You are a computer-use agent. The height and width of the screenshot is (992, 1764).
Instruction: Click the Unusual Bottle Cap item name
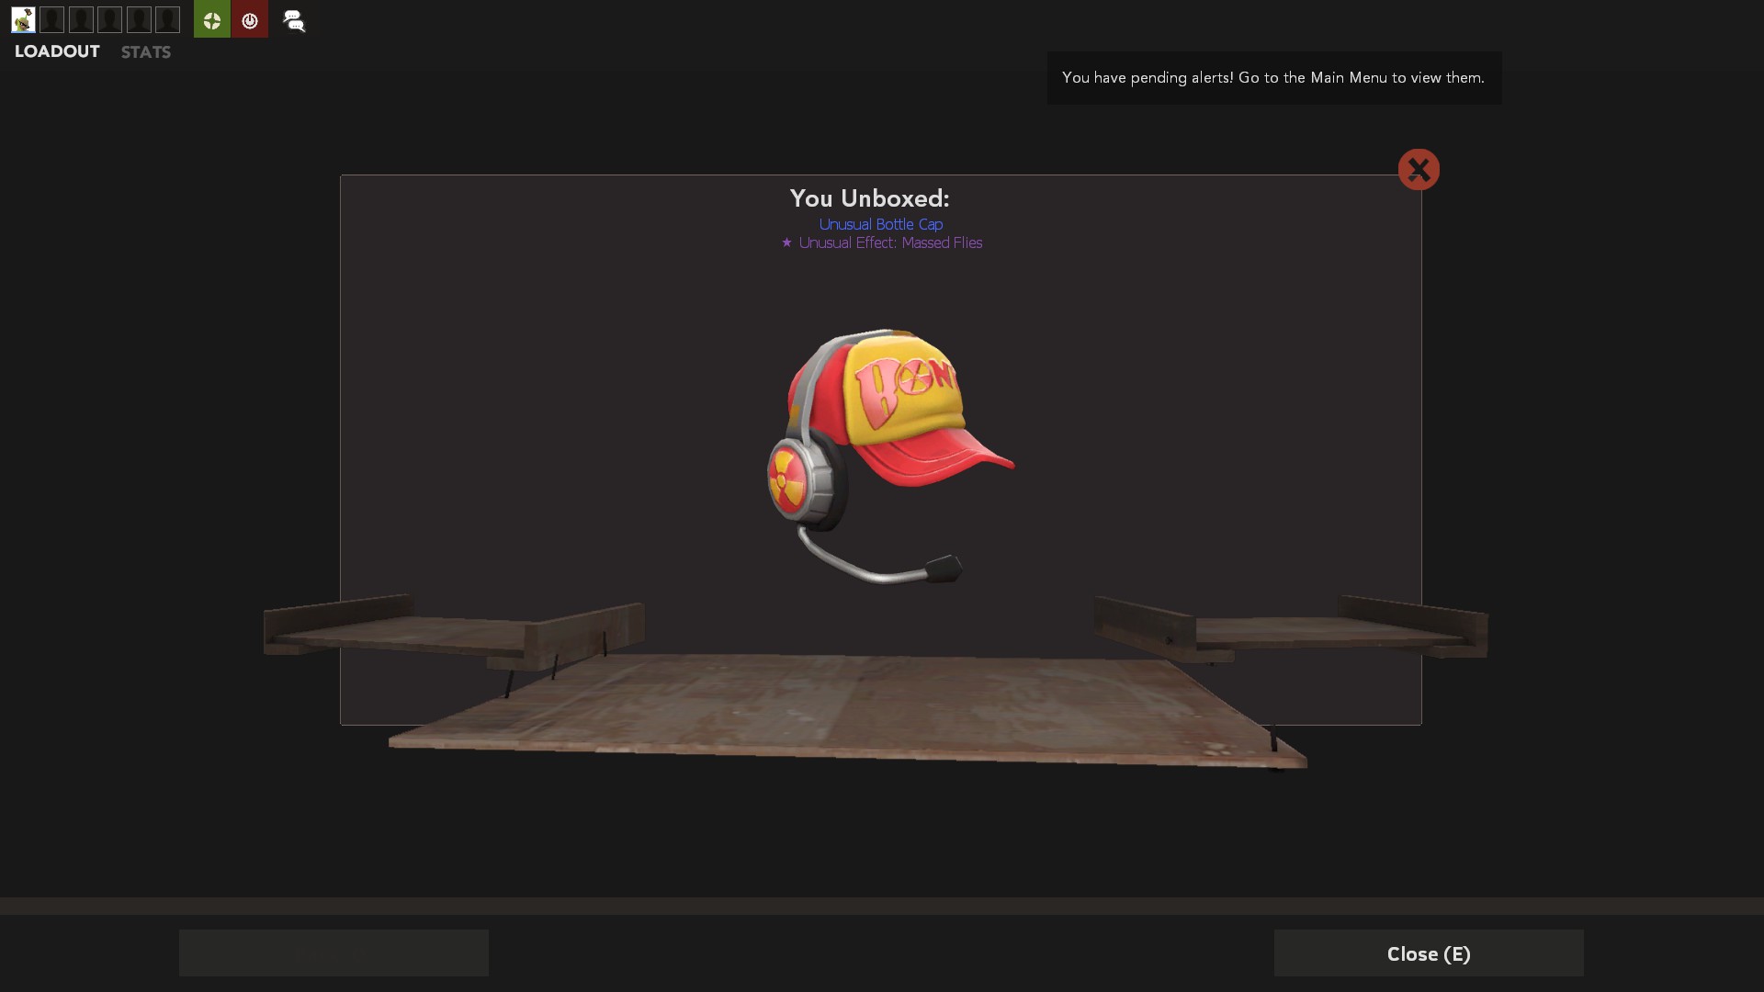click(x=880, y=224)
